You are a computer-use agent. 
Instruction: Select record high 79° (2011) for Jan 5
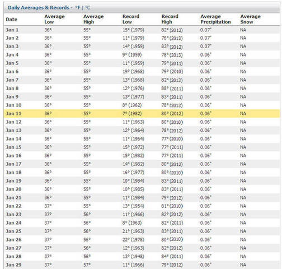[172, 63]
